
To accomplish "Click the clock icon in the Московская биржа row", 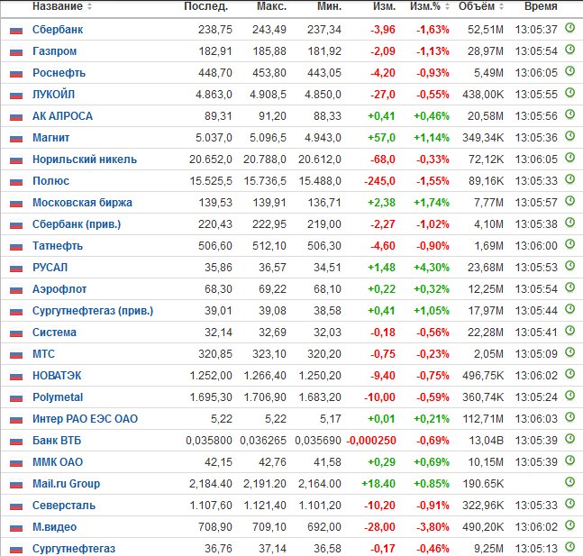I will (569, 200).
